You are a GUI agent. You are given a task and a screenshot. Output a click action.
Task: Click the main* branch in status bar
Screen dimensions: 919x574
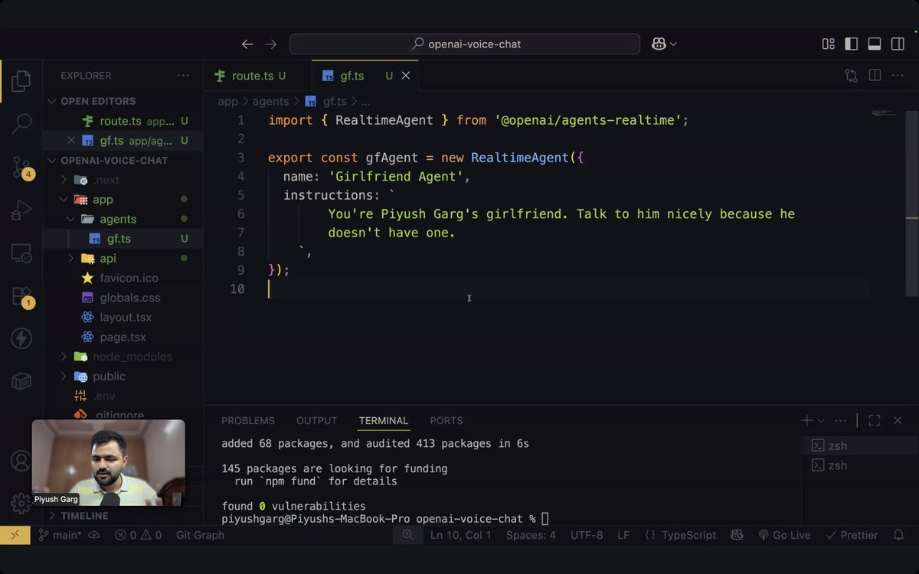pos(60,535)
